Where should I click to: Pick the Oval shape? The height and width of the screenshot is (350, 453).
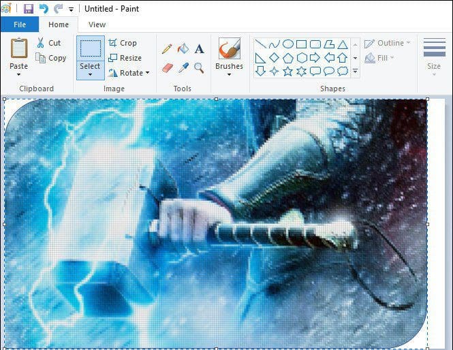[x=287, y=44]
